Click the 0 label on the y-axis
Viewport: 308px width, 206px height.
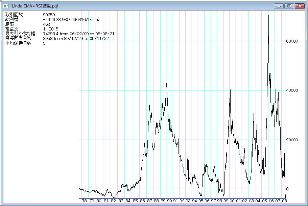(x=287, y=189)
